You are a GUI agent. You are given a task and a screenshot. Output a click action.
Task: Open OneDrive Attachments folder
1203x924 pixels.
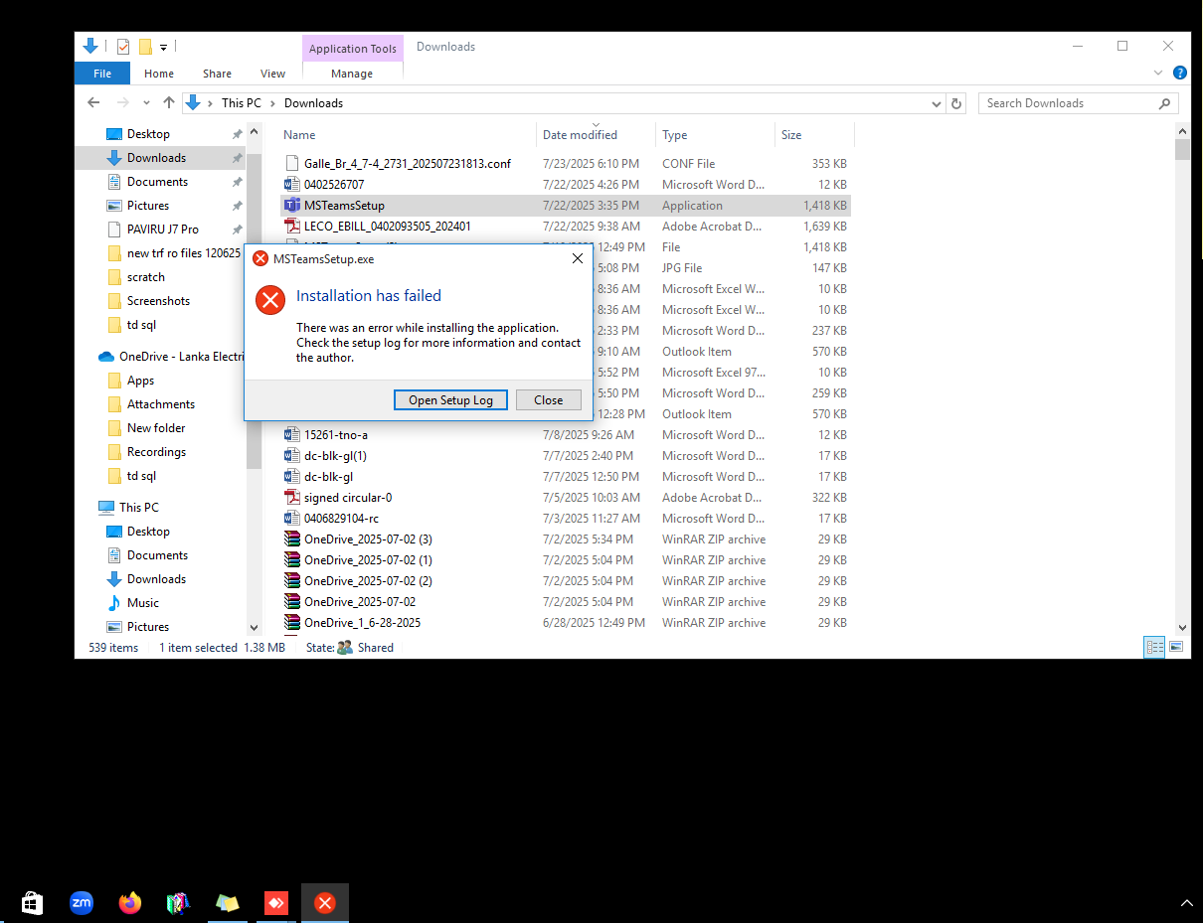point(160,404)
